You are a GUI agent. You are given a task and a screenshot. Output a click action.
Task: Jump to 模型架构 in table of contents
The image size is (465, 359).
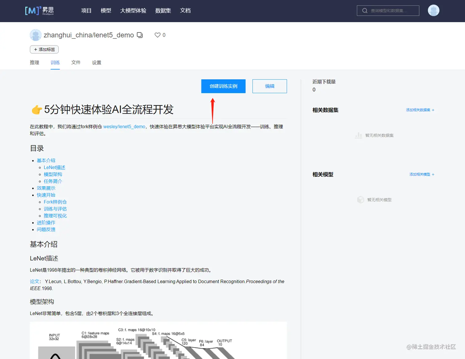53,174
